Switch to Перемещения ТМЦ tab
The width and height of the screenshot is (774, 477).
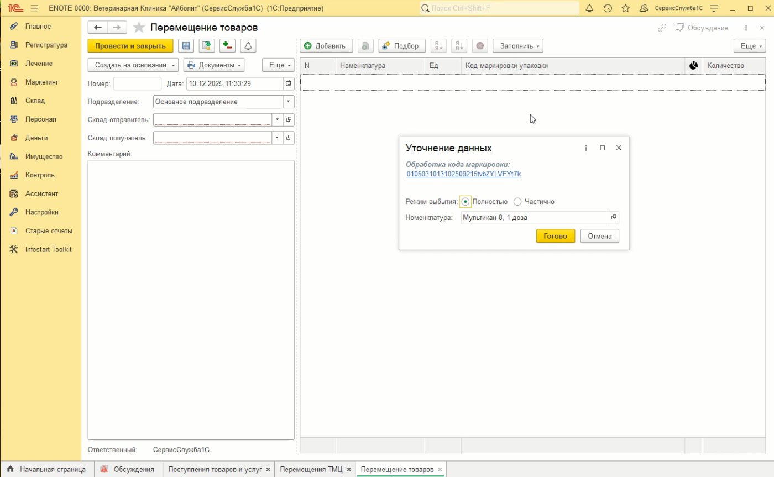tap(311, 469)
